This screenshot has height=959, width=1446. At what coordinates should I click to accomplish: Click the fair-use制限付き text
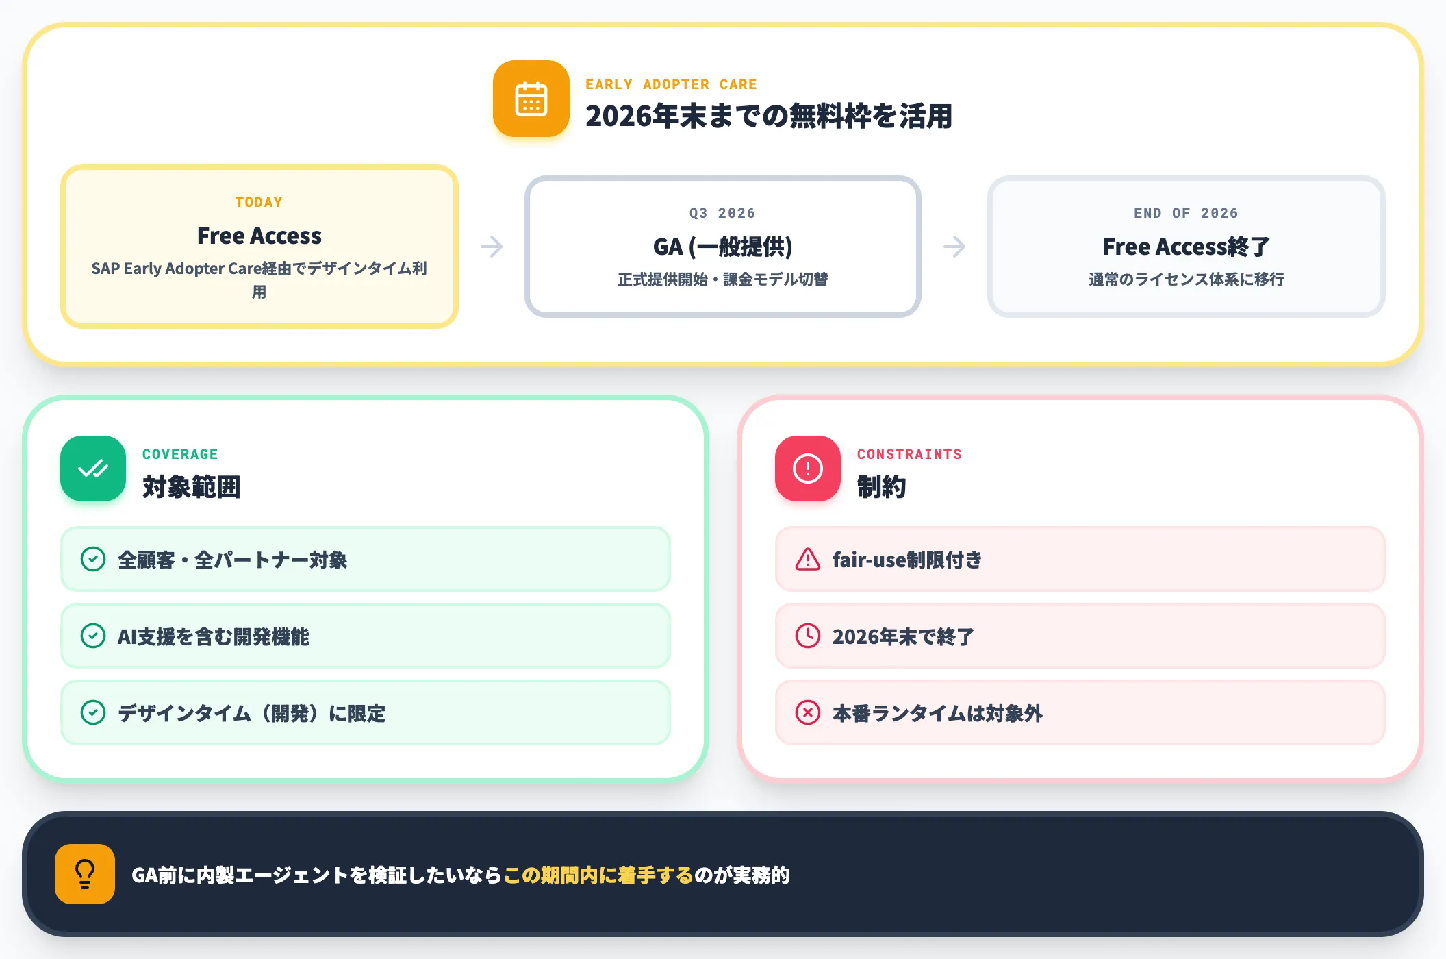[x=907, y=560]
